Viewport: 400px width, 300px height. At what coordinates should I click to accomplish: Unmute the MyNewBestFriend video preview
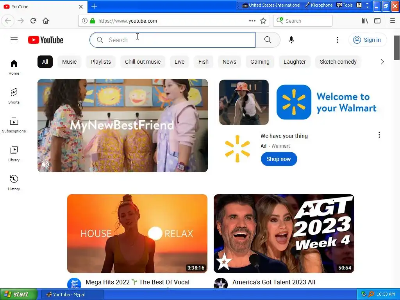[x=45, y=164]
